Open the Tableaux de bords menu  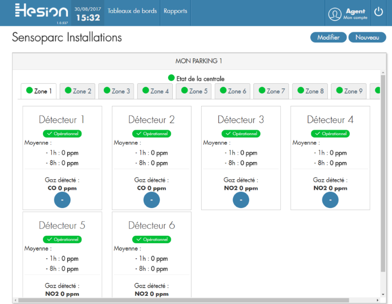pos(132,11)
